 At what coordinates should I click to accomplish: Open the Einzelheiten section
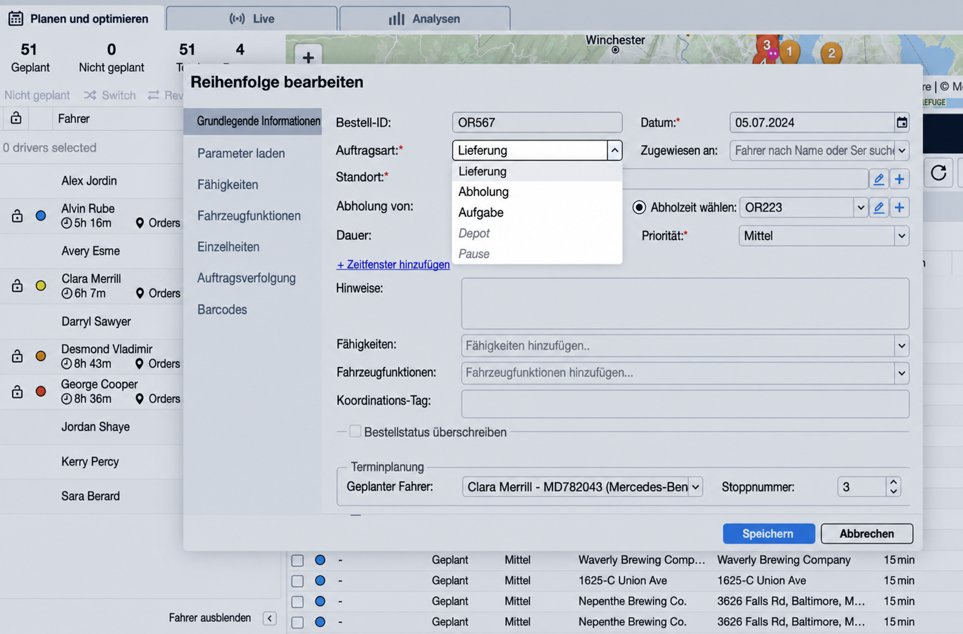click(228, 247)
